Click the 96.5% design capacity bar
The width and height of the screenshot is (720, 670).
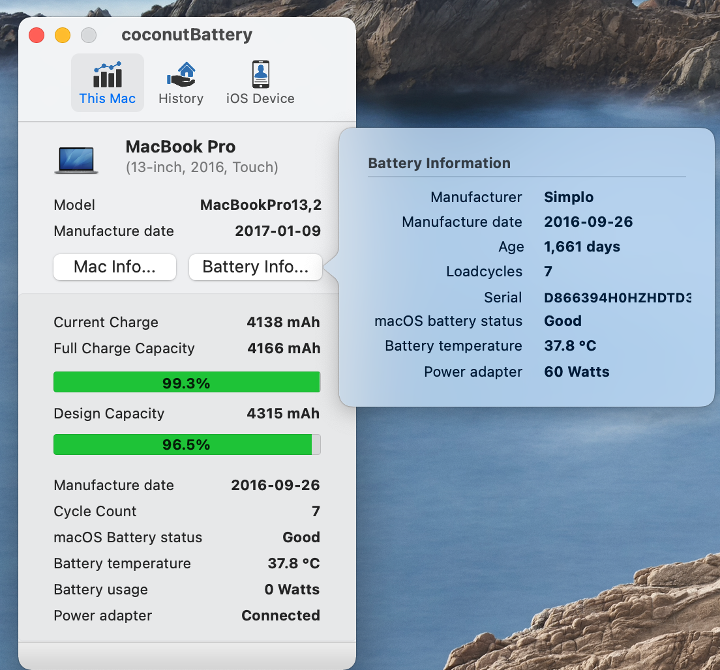(187, 444)
